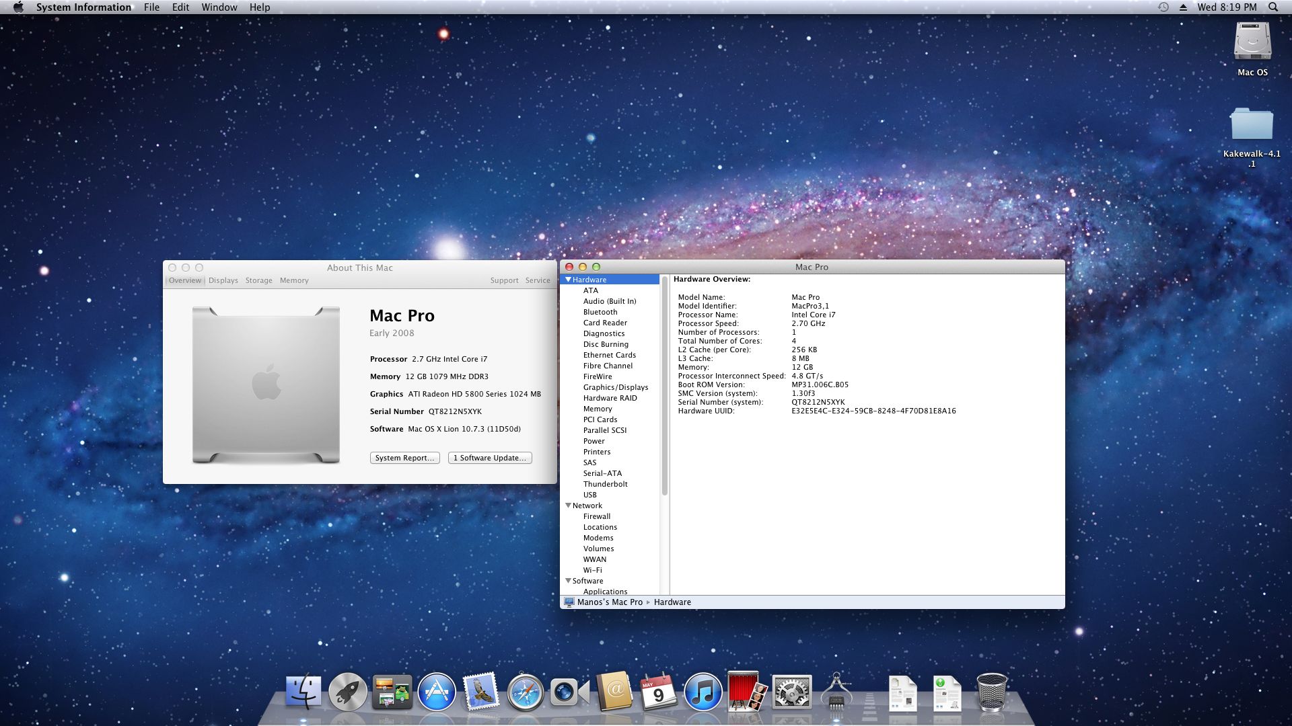Open System Preferences gear icon
The height and width of the screenshot is (726, 1292).
[791, 692]
